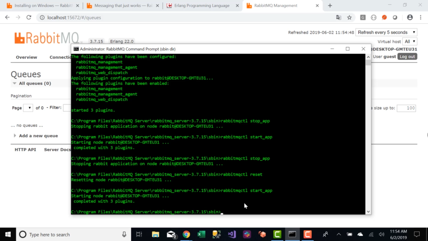
Task: Open Excel from the taskbar
Action: tap(201, 235)
